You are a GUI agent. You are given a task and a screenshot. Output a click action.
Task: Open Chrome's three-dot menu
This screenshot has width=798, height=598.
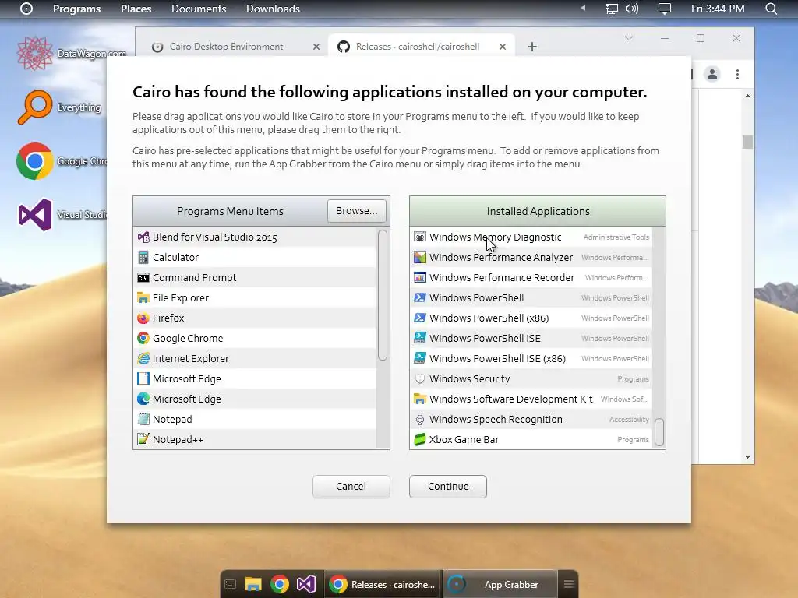737,74
